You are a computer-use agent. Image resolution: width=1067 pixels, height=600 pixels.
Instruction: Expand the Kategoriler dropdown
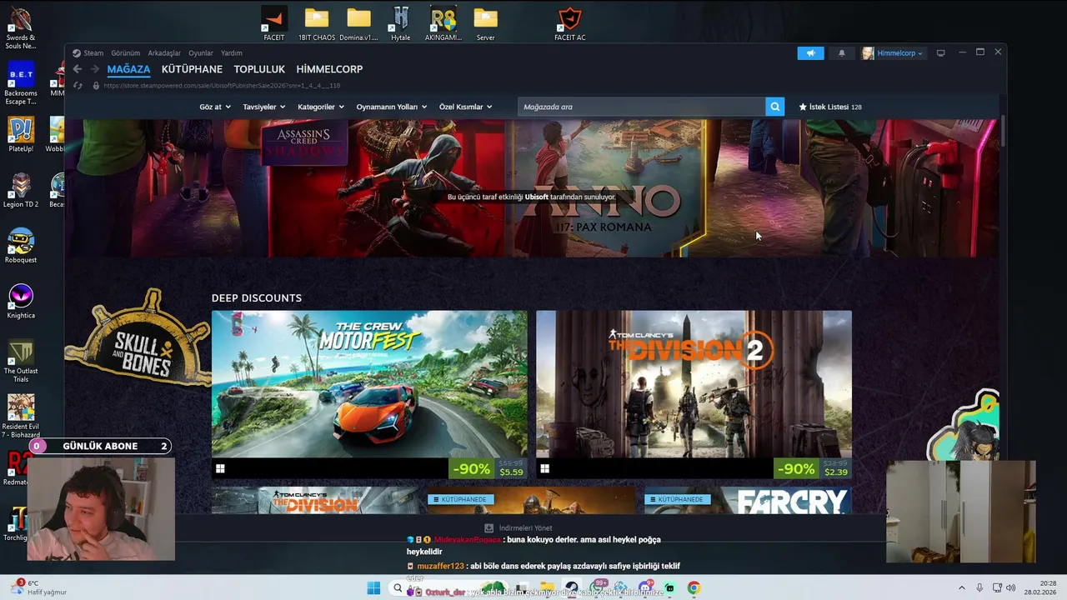(x=321, y=107)
